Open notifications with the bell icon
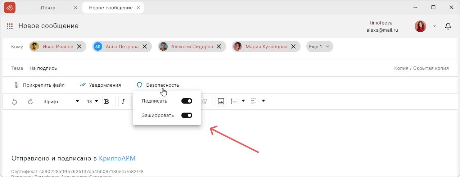The width and height of the screenshot is (460, 177). tap(448, 26)
